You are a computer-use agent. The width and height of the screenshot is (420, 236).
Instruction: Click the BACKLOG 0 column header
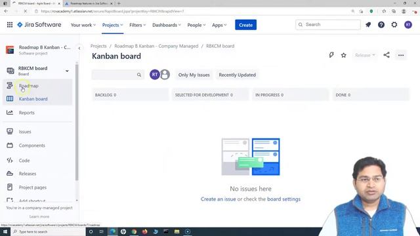(x=130, y=94)
